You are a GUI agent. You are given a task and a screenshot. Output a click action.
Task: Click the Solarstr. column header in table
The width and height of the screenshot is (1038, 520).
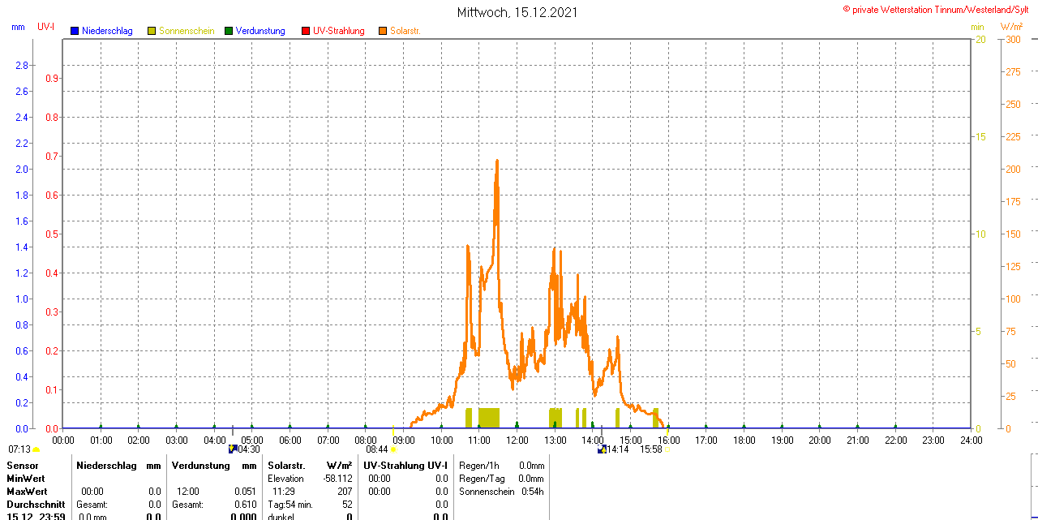click(x=285, y=466)
